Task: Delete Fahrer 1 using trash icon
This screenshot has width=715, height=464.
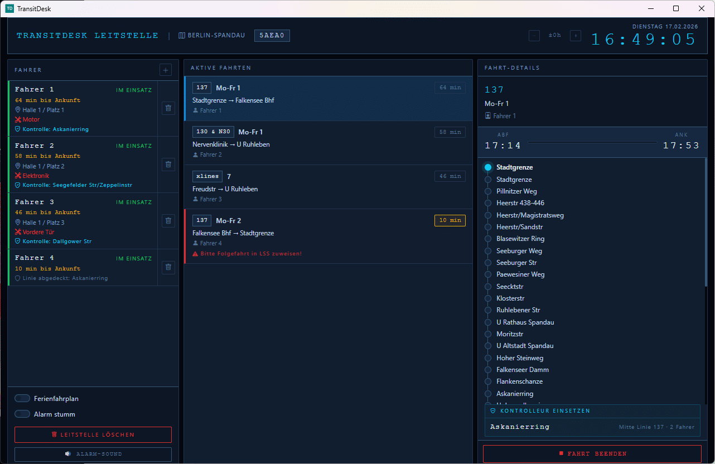Action: pyautogui.click(x=168, y=108)
